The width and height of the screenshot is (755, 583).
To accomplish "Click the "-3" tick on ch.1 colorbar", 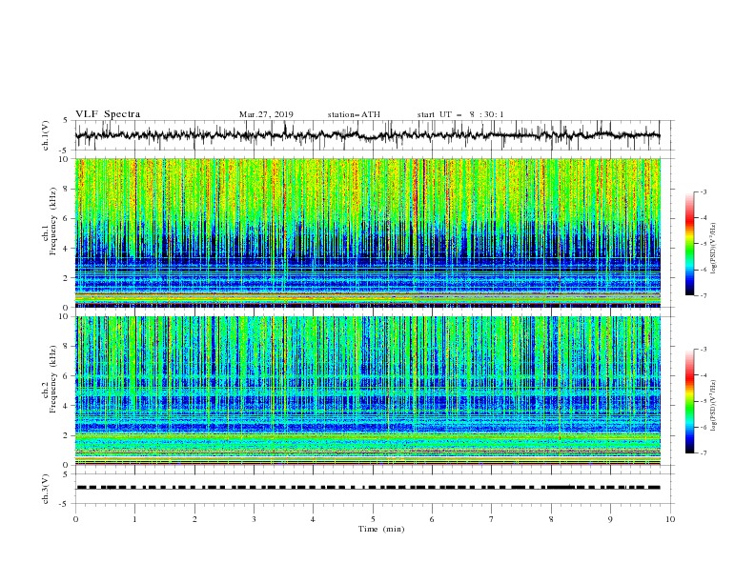I will click(704, 191).
